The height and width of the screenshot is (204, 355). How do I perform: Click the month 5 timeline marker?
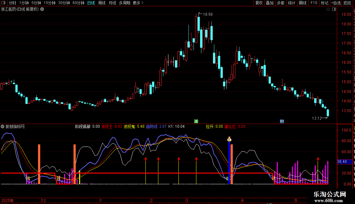(x=296, y=201)
